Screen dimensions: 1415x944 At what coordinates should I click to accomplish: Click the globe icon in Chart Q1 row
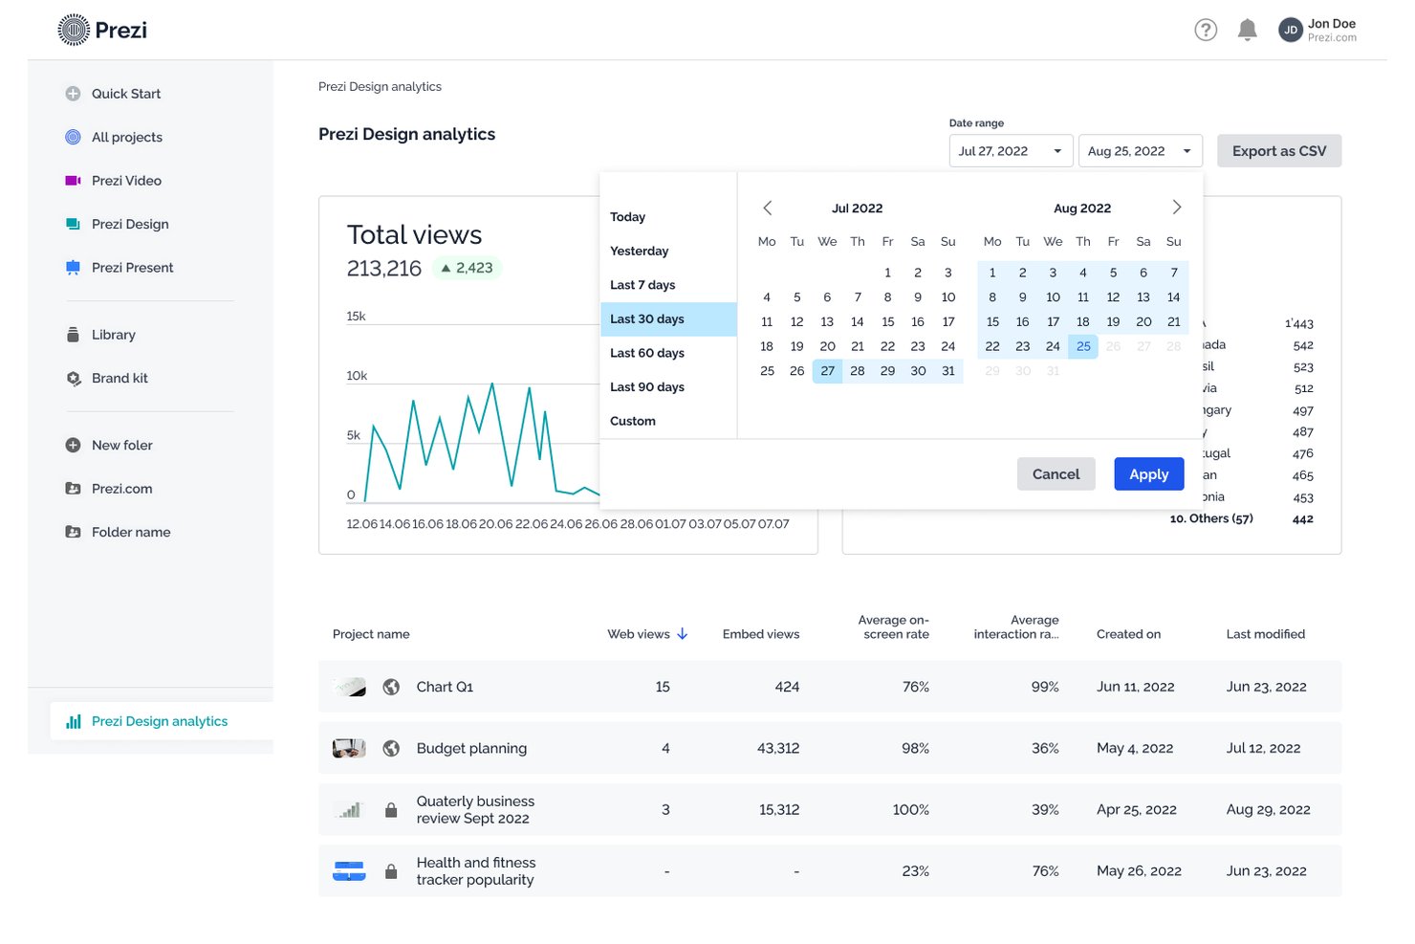point(391,687)
